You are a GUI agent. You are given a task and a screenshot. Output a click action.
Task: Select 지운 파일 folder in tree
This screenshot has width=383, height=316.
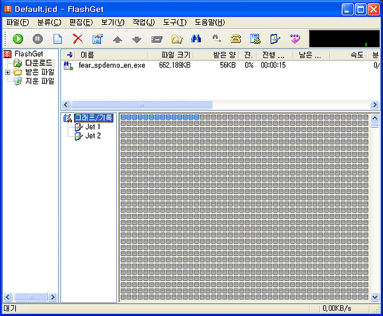40,81
